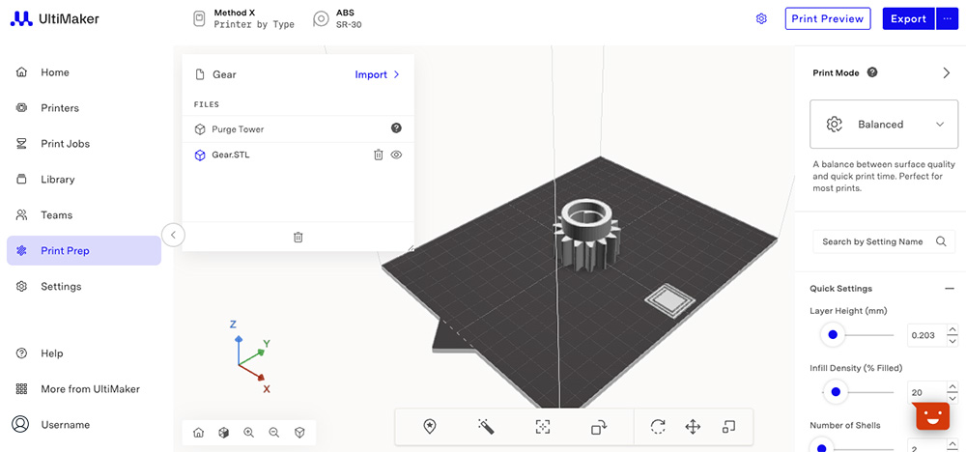Screen dimensions: 966x452
Task: Collapse the Print Mode panel arrow
Action: coord(947,72)
